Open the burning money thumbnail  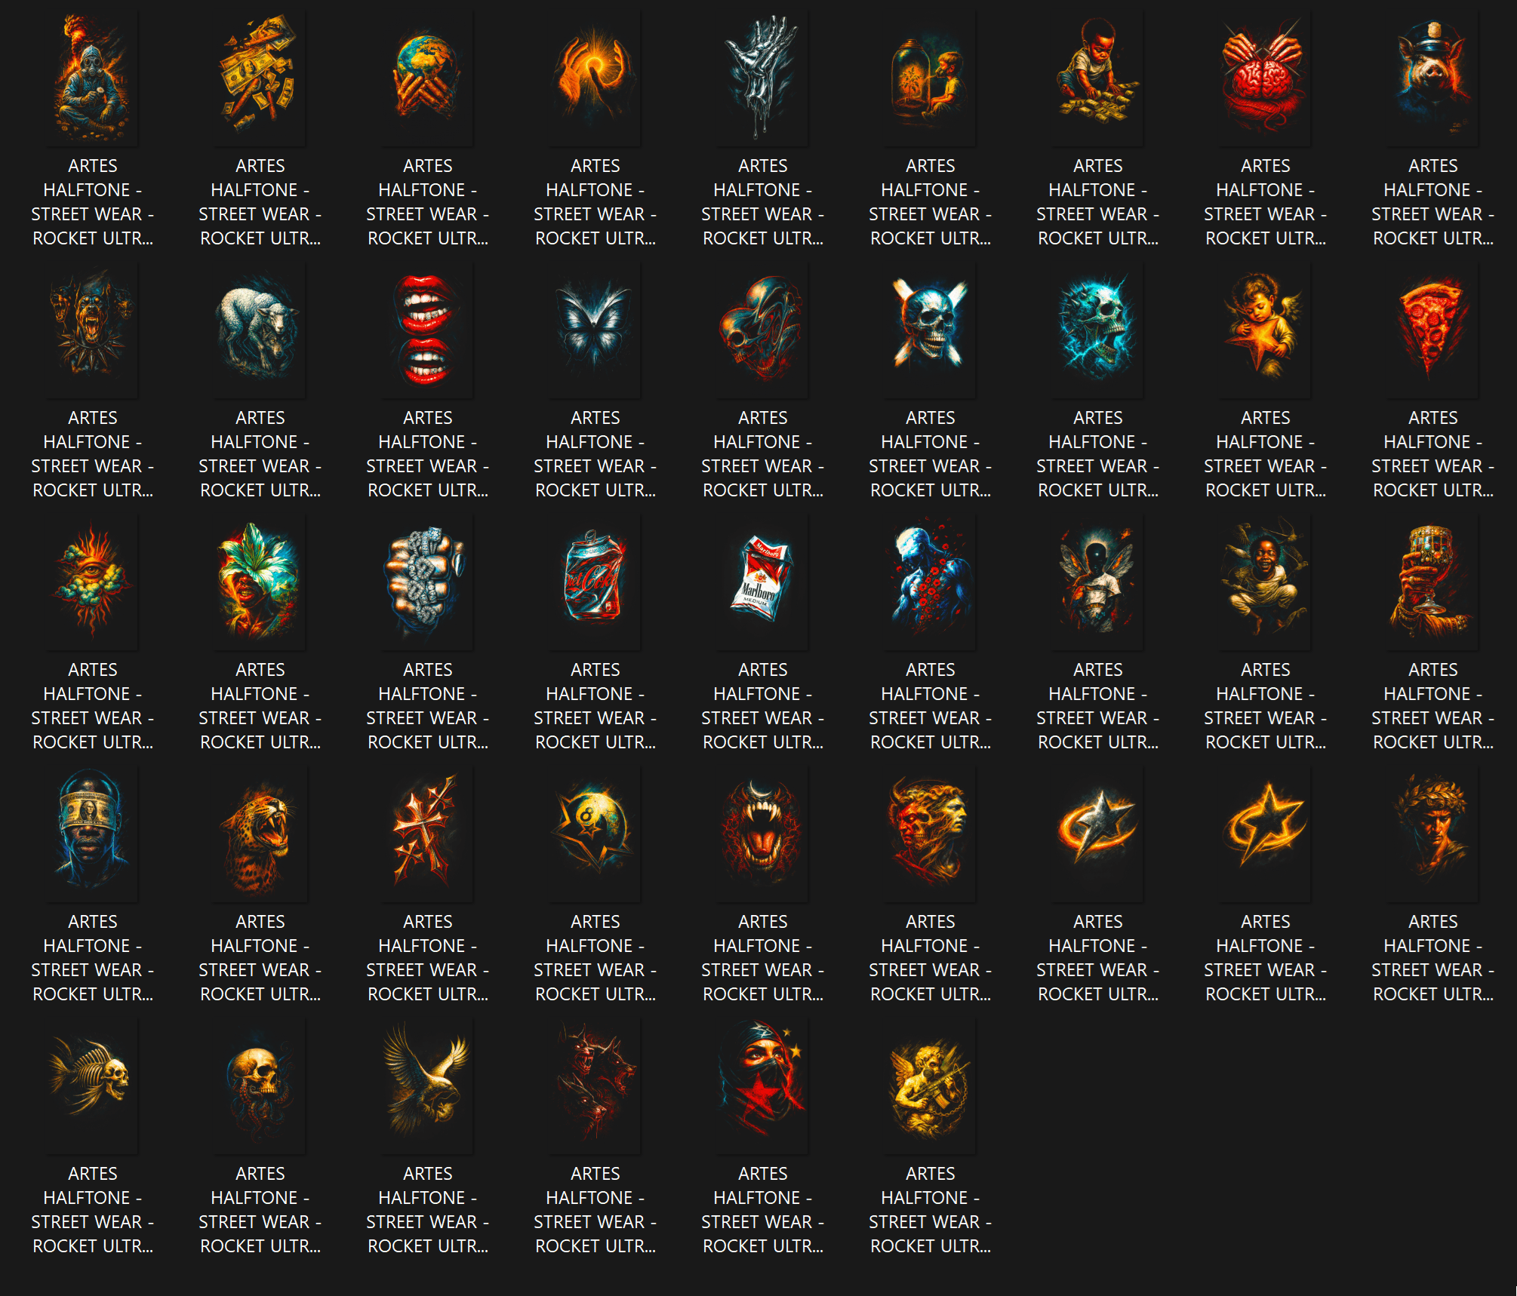click(x=260, y=78)
